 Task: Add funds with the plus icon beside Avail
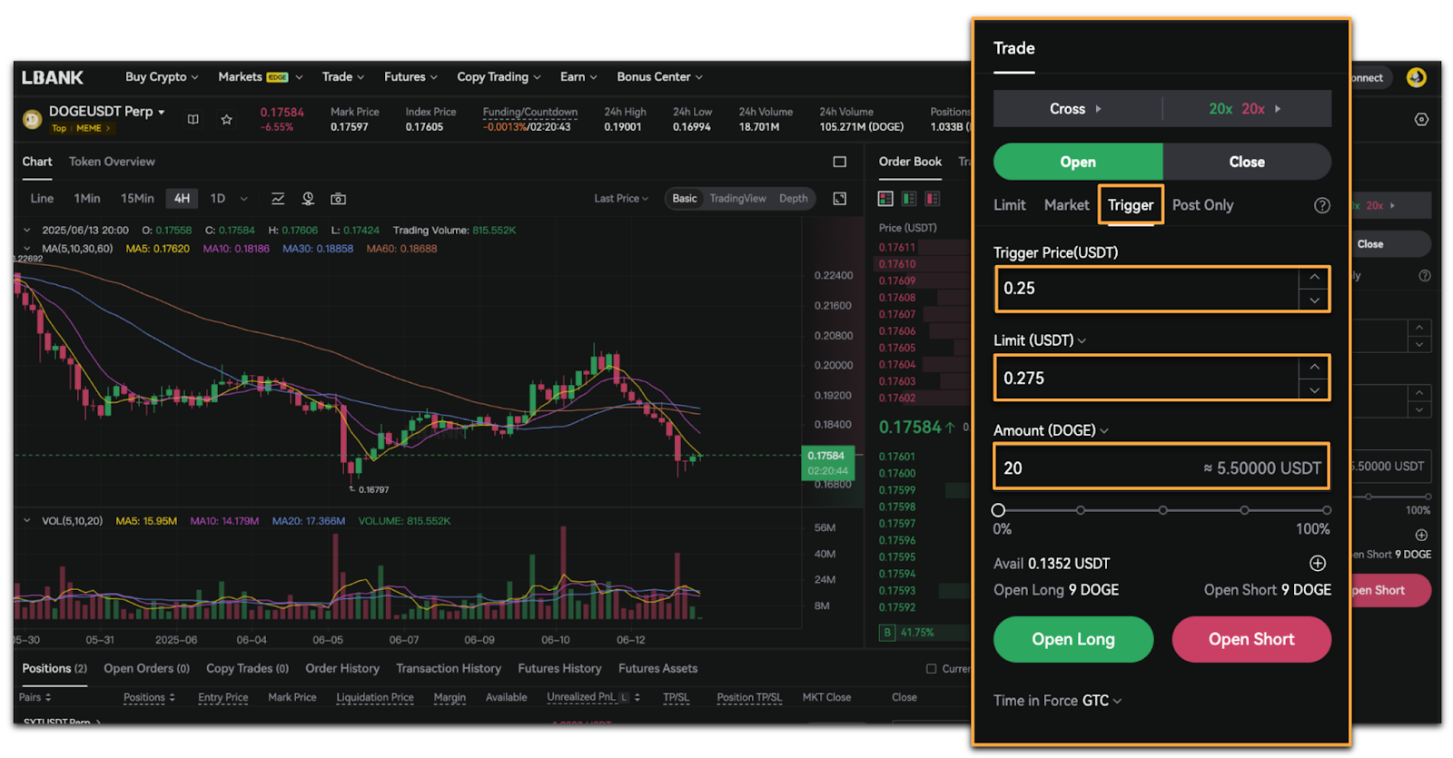(1318, 564)
